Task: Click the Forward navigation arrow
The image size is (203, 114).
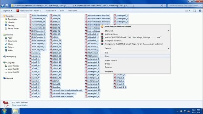Action: pos(7,6)
